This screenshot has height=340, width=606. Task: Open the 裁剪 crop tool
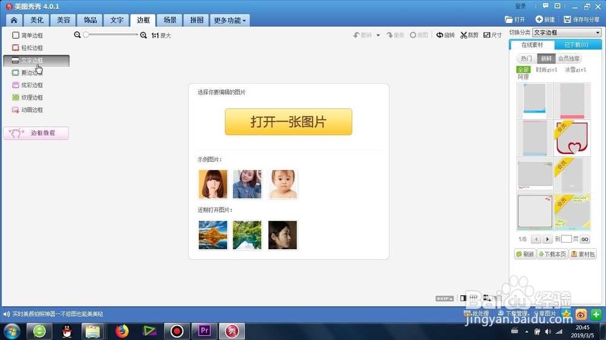(469, 35)
